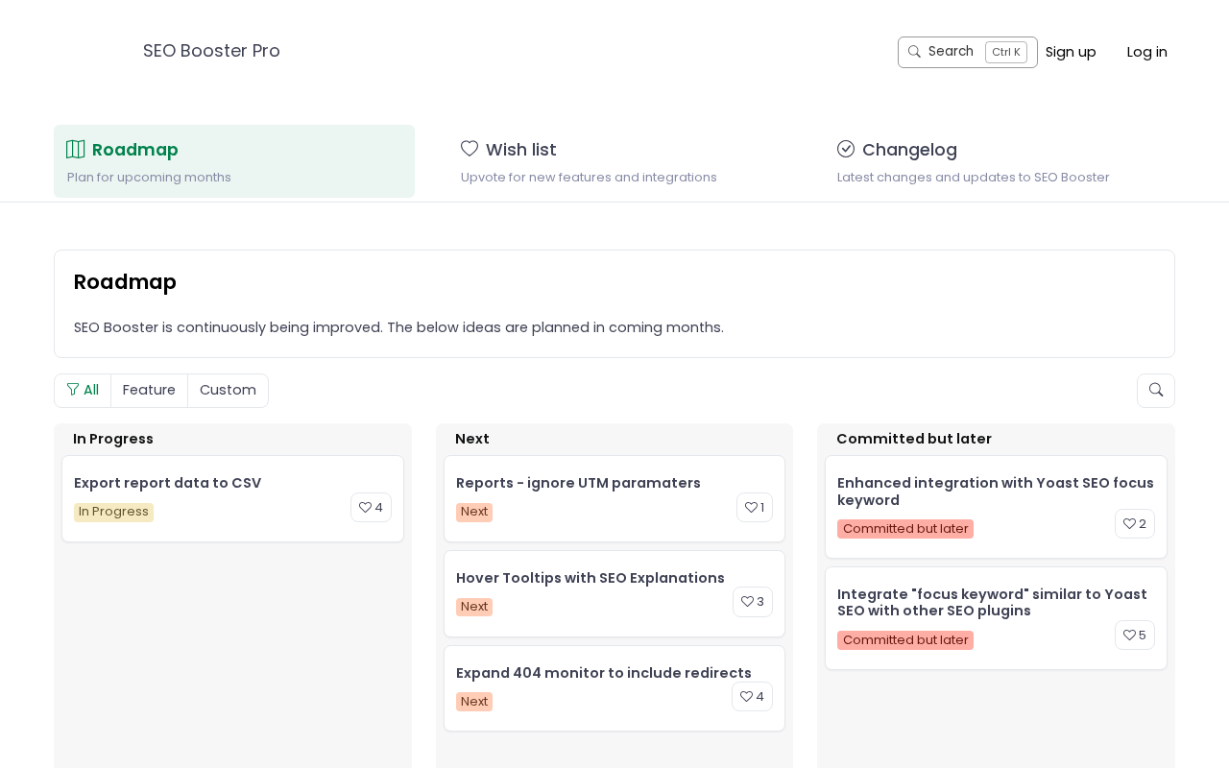Upvote Export report data to CSV
This screenshot has width=1229, height=768.
point(371,508)
